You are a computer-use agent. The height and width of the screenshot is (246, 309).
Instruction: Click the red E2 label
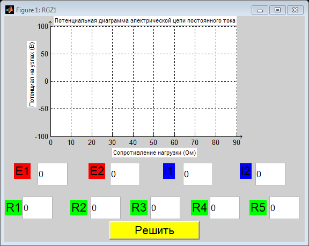tap(97, 171)
